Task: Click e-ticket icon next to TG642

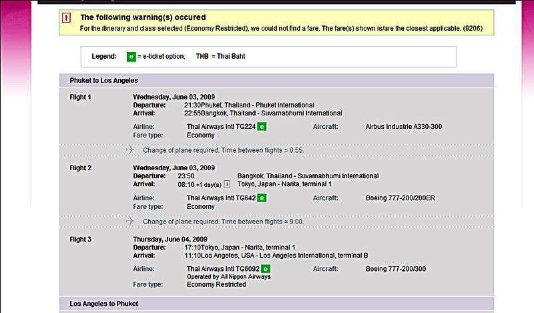Action: (x=262, y=198)
